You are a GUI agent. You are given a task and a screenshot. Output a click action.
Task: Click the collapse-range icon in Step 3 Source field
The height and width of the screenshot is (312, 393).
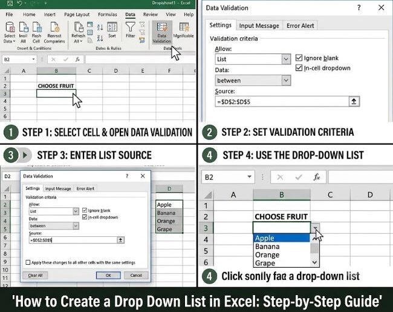[x=120, y=240]
